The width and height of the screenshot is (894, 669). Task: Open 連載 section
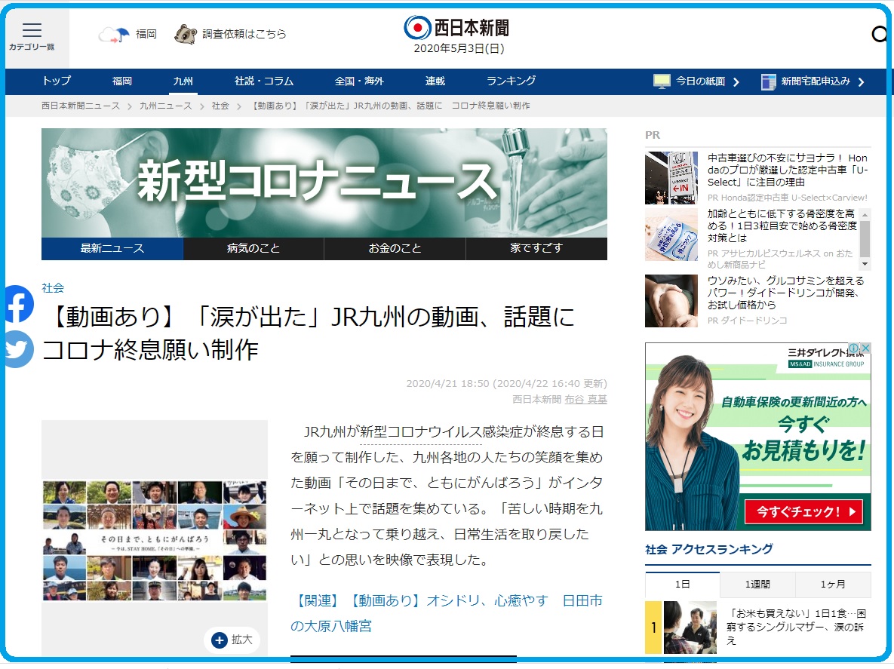pos(435,81)
